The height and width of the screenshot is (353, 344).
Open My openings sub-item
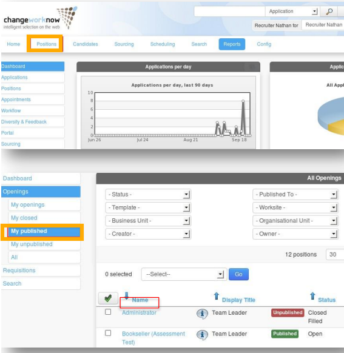coord(44,205)
